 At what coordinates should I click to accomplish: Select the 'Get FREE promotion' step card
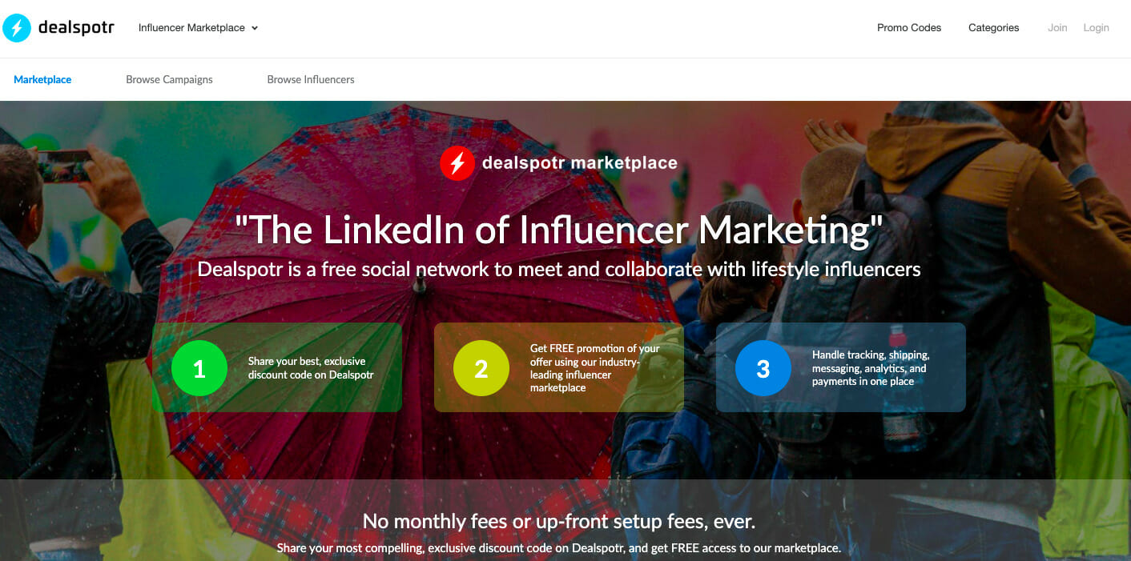[x=595, y=368]
